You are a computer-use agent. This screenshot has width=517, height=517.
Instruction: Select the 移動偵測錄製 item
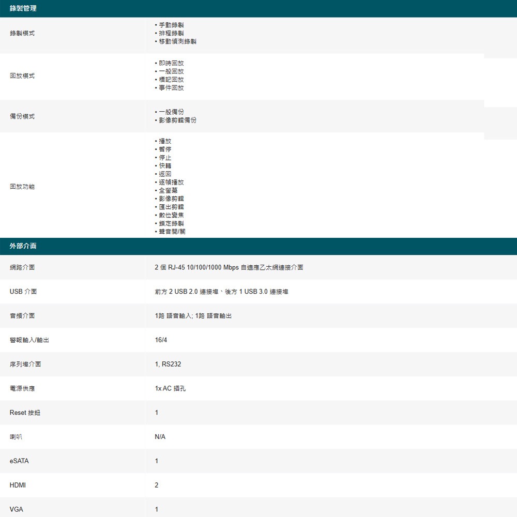tap(178, 41)
